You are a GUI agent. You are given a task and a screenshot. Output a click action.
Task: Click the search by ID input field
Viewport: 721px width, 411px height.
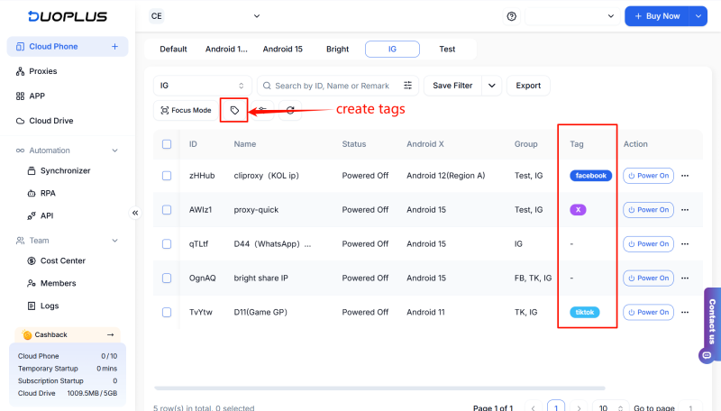(x=333, y=86)
